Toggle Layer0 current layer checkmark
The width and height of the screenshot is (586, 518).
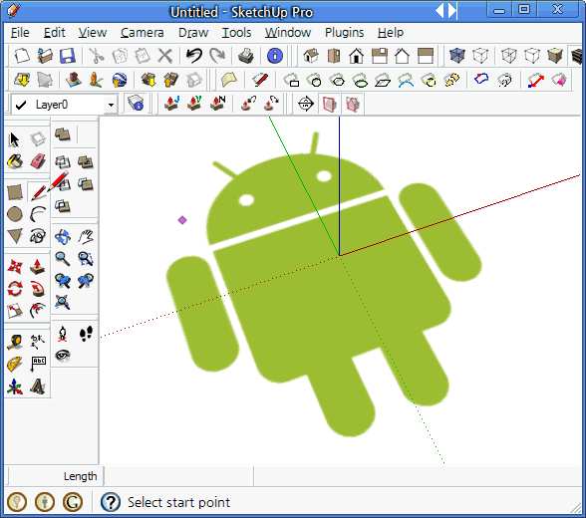point(21,105)
